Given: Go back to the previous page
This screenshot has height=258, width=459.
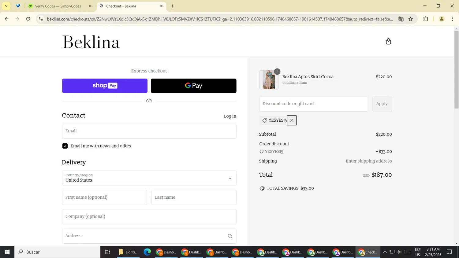Looking at the screenshot, I should pos(6,19).
